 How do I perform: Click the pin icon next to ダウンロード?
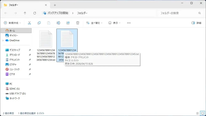[30, 55]
